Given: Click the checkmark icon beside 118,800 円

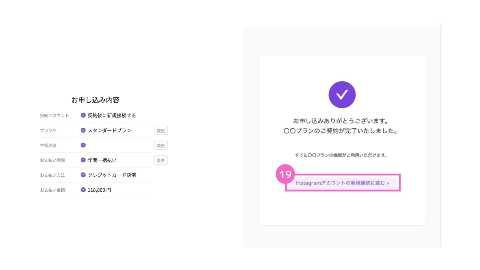Looking at the screenshot, I should (83, 190).
